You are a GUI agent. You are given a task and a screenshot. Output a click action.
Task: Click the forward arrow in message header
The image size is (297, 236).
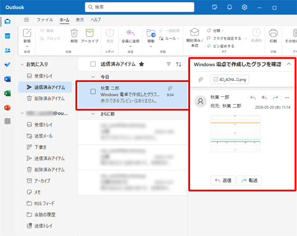point(276,97)
